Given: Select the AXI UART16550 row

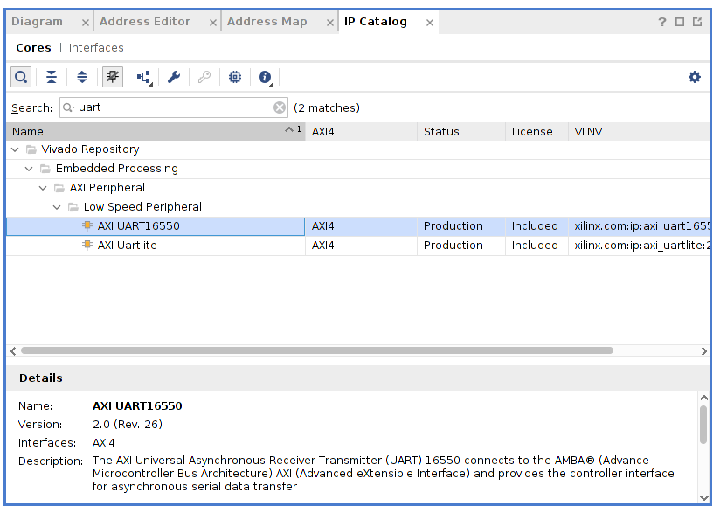Looking at the screenshot, I should pos(357,226).
